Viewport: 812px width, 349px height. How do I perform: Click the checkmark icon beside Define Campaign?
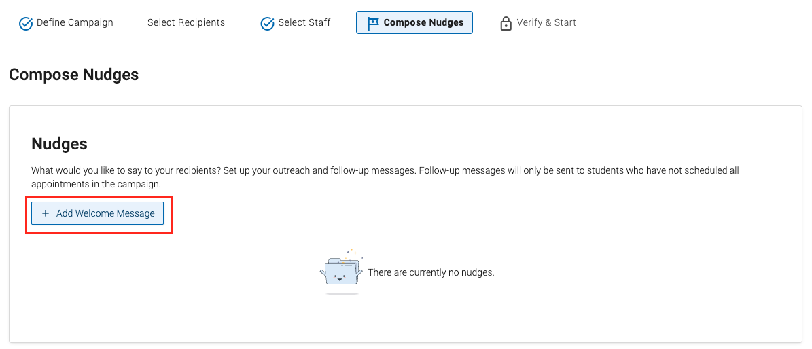25,23
